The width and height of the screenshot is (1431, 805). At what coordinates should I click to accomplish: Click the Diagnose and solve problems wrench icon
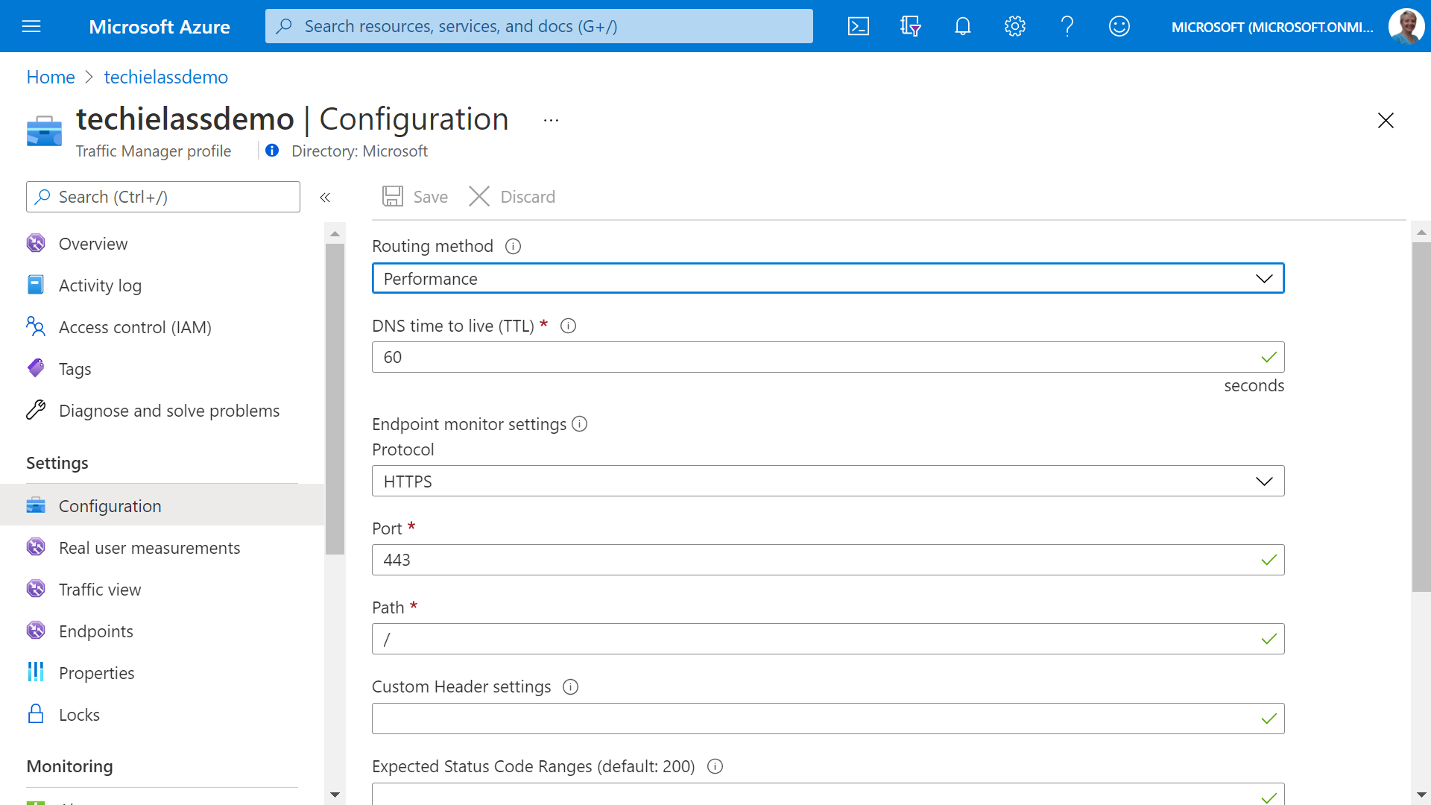point(36,409)
